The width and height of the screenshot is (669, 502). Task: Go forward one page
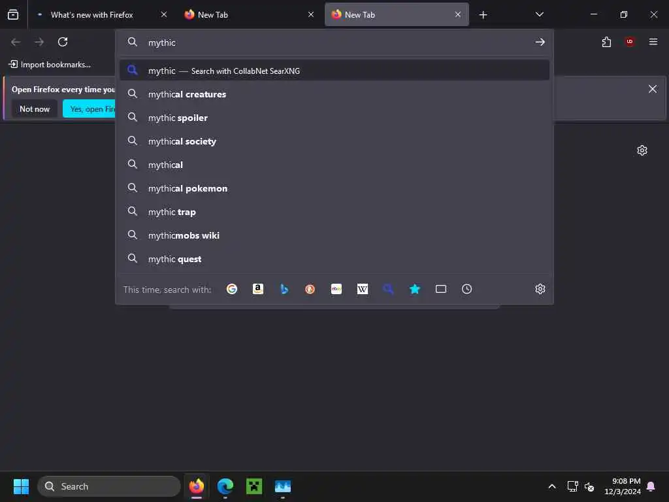(39, 42)
